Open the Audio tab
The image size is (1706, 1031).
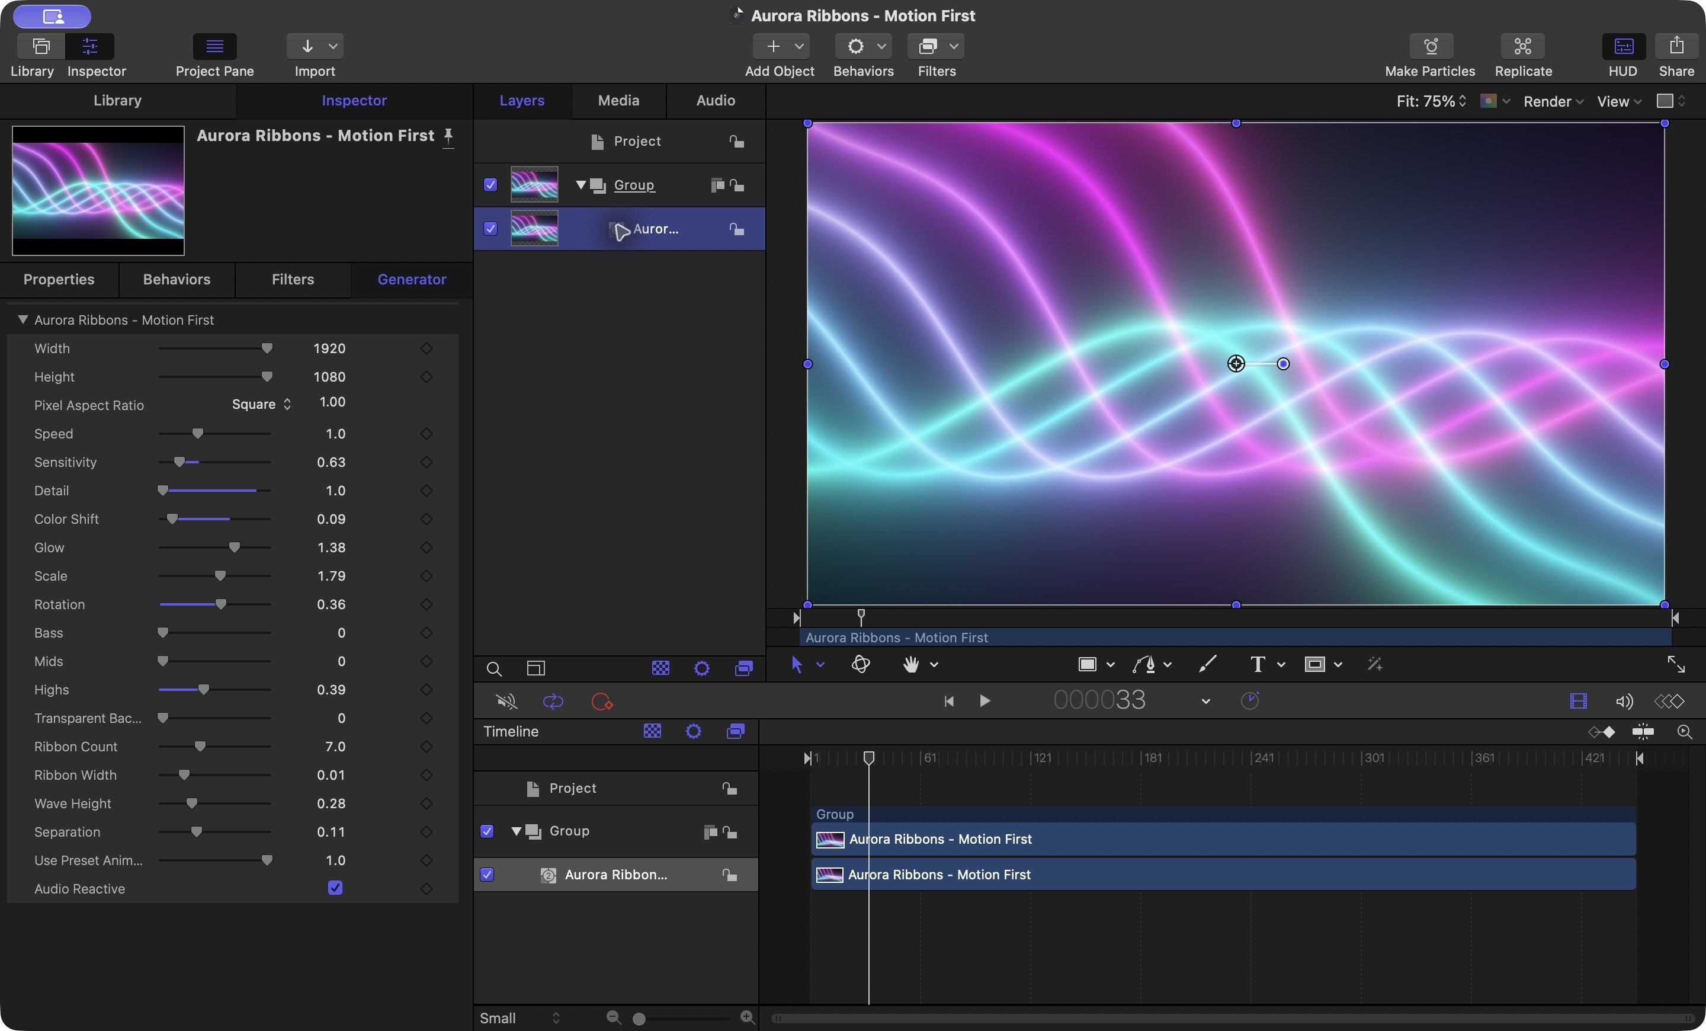pyautogui.click(x=715, y=100)
